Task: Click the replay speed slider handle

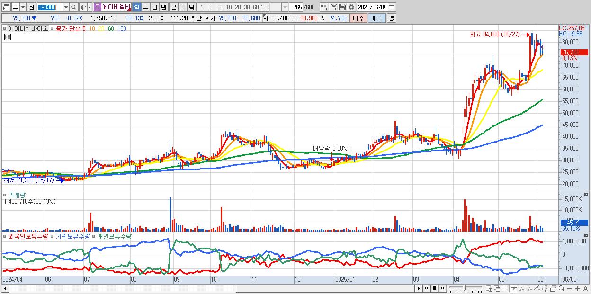Action: pyautogui.click(x=465, y=288)
